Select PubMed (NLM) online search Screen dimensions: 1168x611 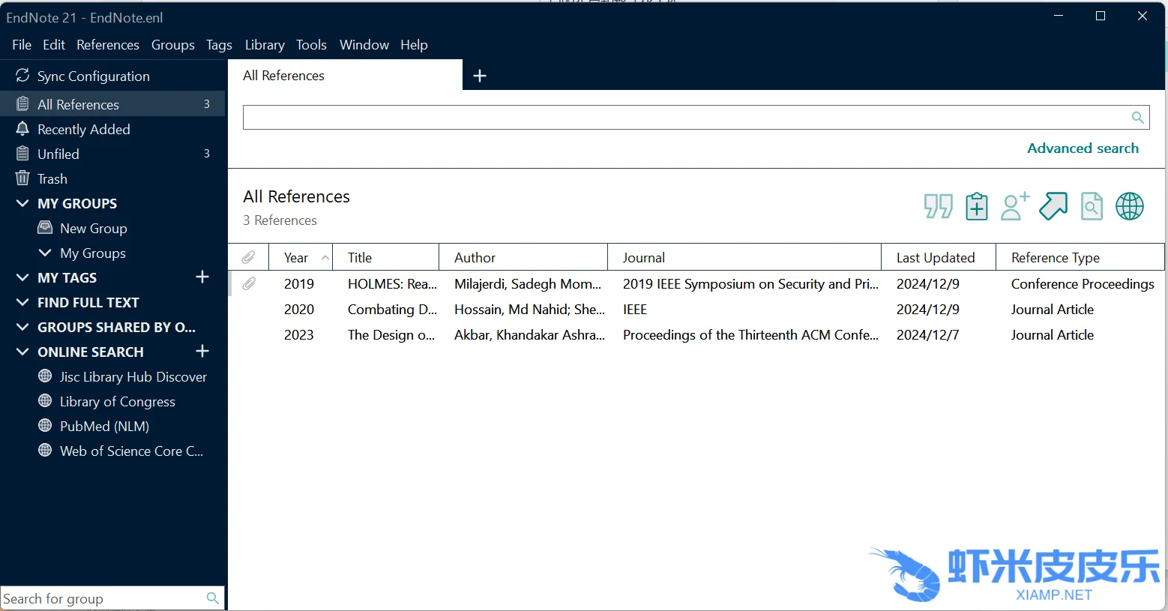point(104,427)
